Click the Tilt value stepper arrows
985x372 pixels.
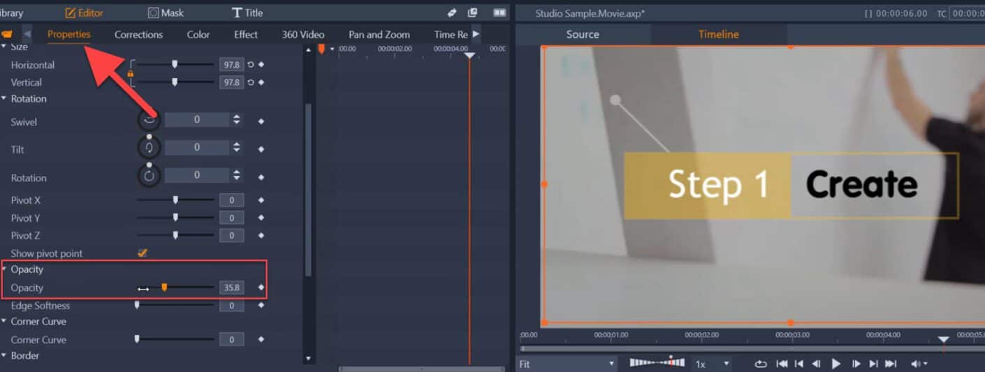pyautogui.click(x=237, y=147)
